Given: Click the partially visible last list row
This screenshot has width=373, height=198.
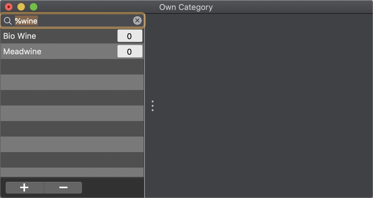Looking at the screenshot, I should (x=72, y=172).
